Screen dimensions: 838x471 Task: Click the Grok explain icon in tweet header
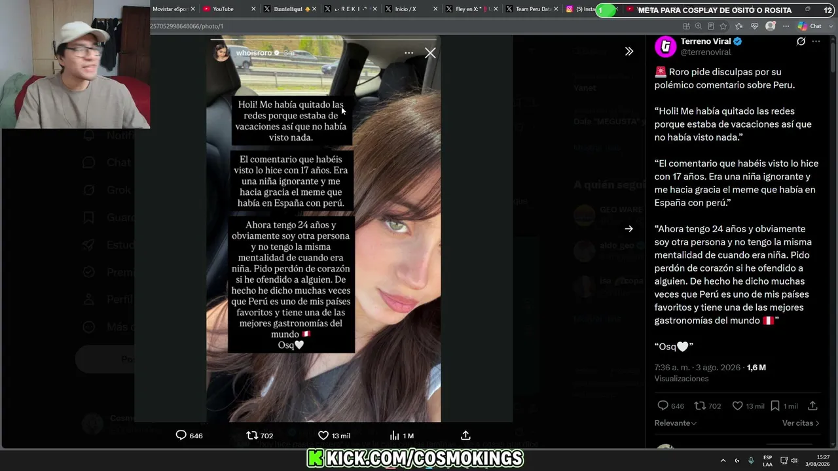pyautogui.click(x=801, y=41)
